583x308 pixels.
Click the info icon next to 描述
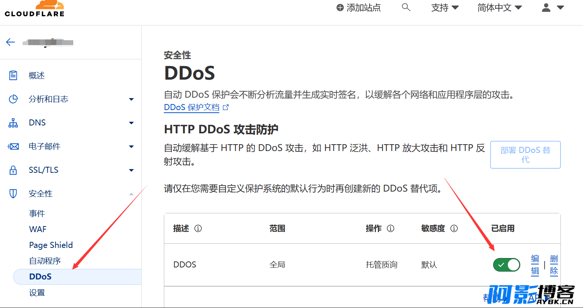[x=198, y=228]
